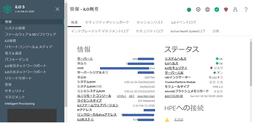The height and width of the screenshot is (123, 253).
Task: Switch to the 診断 tab
Action: pyautogui.click(x=216, y=31)
